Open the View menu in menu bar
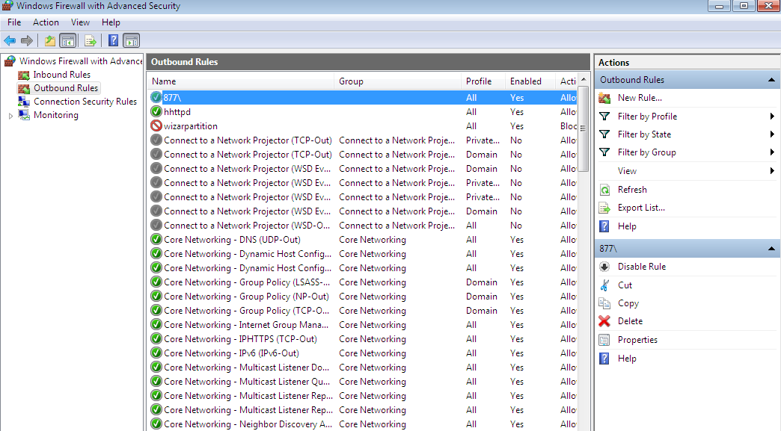The width and height of the screenshot is (781, 431). pos(80,22)
